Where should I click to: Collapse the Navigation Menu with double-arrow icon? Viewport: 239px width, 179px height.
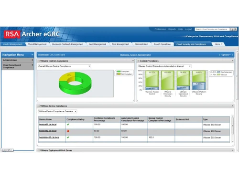(33, 55)
